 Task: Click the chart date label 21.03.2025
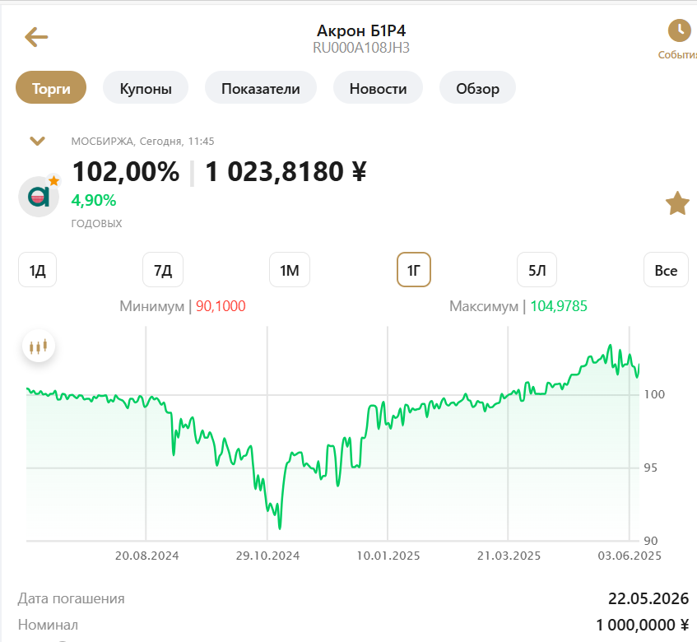509,556
